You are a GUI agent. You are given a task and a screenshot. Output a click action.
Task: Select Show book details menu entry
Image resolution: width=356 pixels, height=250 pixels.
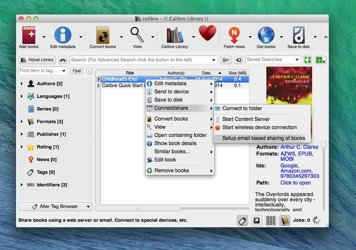(x=180, y=143)
